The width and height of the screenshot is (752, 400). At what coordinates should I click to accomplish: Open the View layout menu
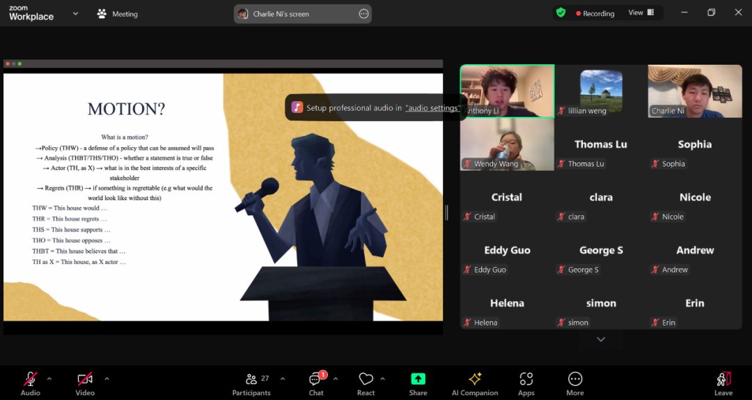[641, 13]
